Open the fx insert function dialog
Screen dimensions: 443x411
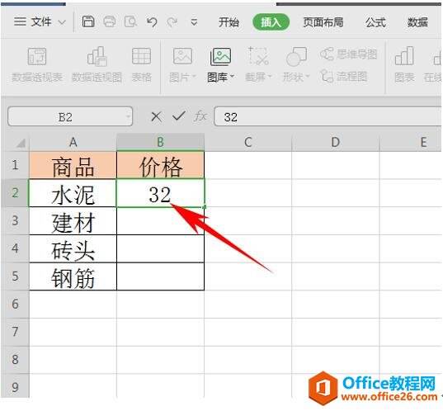pyautogui.click(x=200, y=116)
